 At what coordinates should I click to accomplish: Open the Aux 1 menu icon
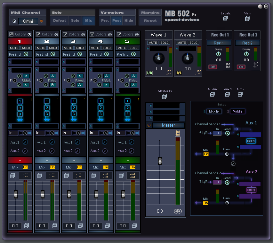[x=228, y=94]
